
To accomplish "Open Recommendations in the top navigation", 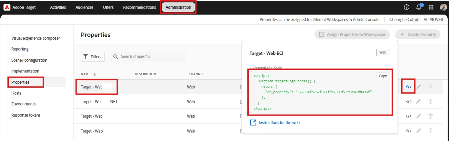I will click(139, 7).
